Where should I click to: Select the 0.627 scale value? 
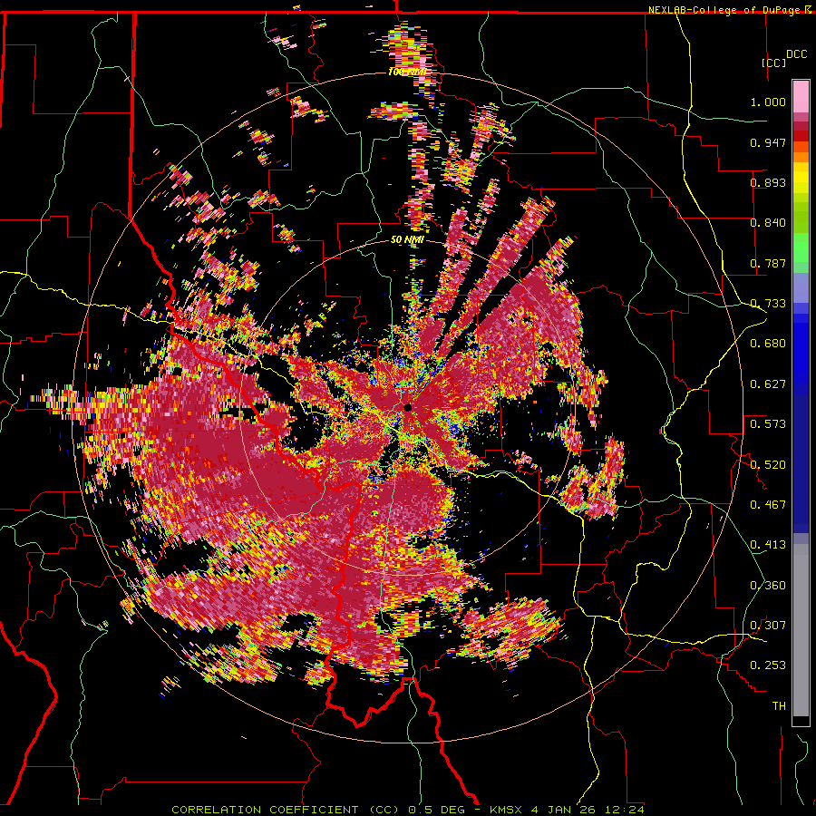coord(768,384)
